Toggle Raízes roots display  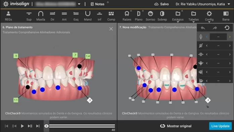point(127,16)
